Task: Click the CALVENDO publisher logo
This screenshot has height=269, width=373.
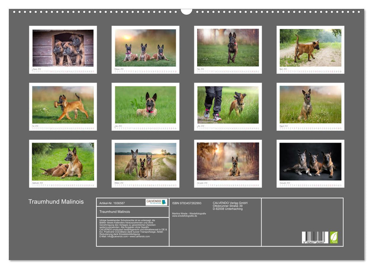Action: click(153, 202)
